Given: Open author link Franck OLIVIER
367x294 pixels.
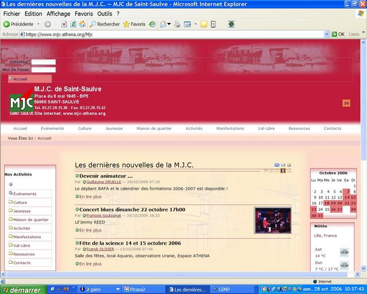Looking at the screenshot, I should click(100, 249).
